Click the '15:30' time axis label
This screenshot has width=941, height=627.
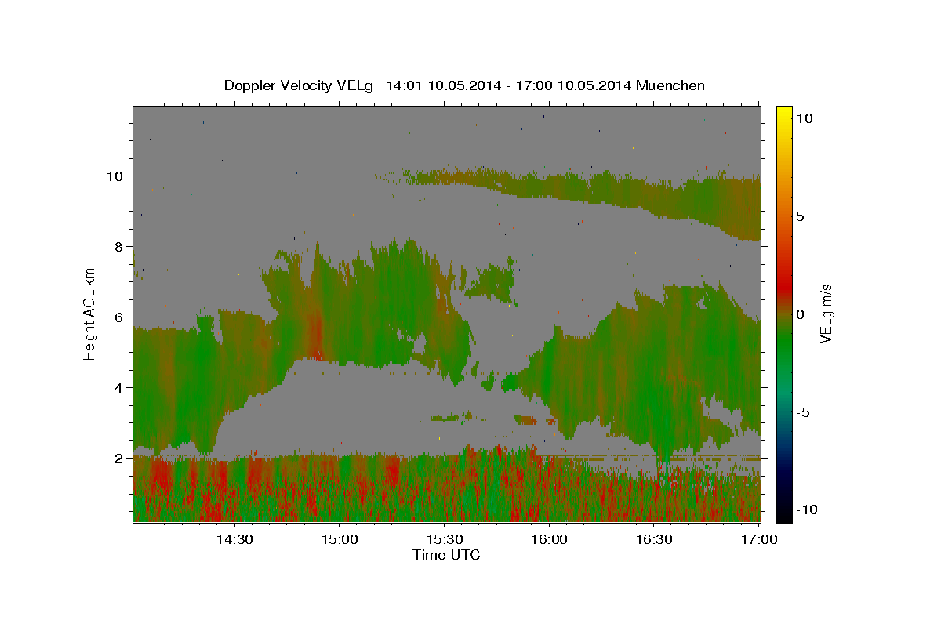(x=445, y=539)
